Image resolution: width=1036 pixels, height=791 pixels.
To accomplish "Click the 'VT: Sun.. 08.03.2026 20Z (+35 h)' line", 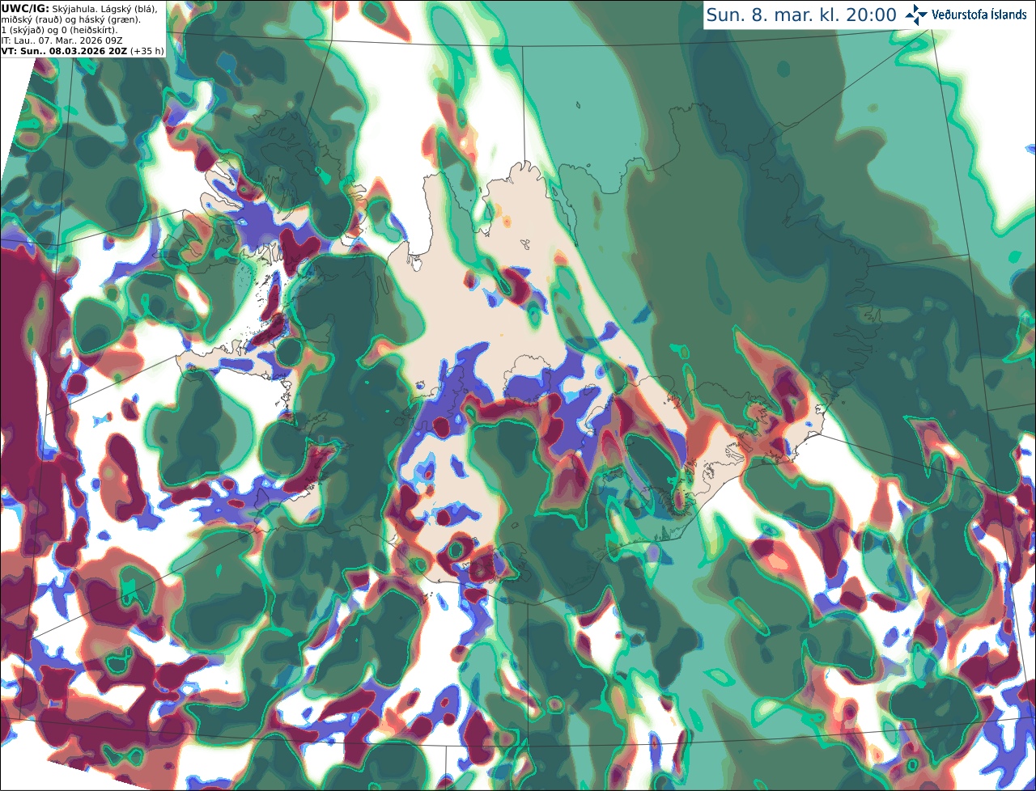I will (x=82, y=51).
